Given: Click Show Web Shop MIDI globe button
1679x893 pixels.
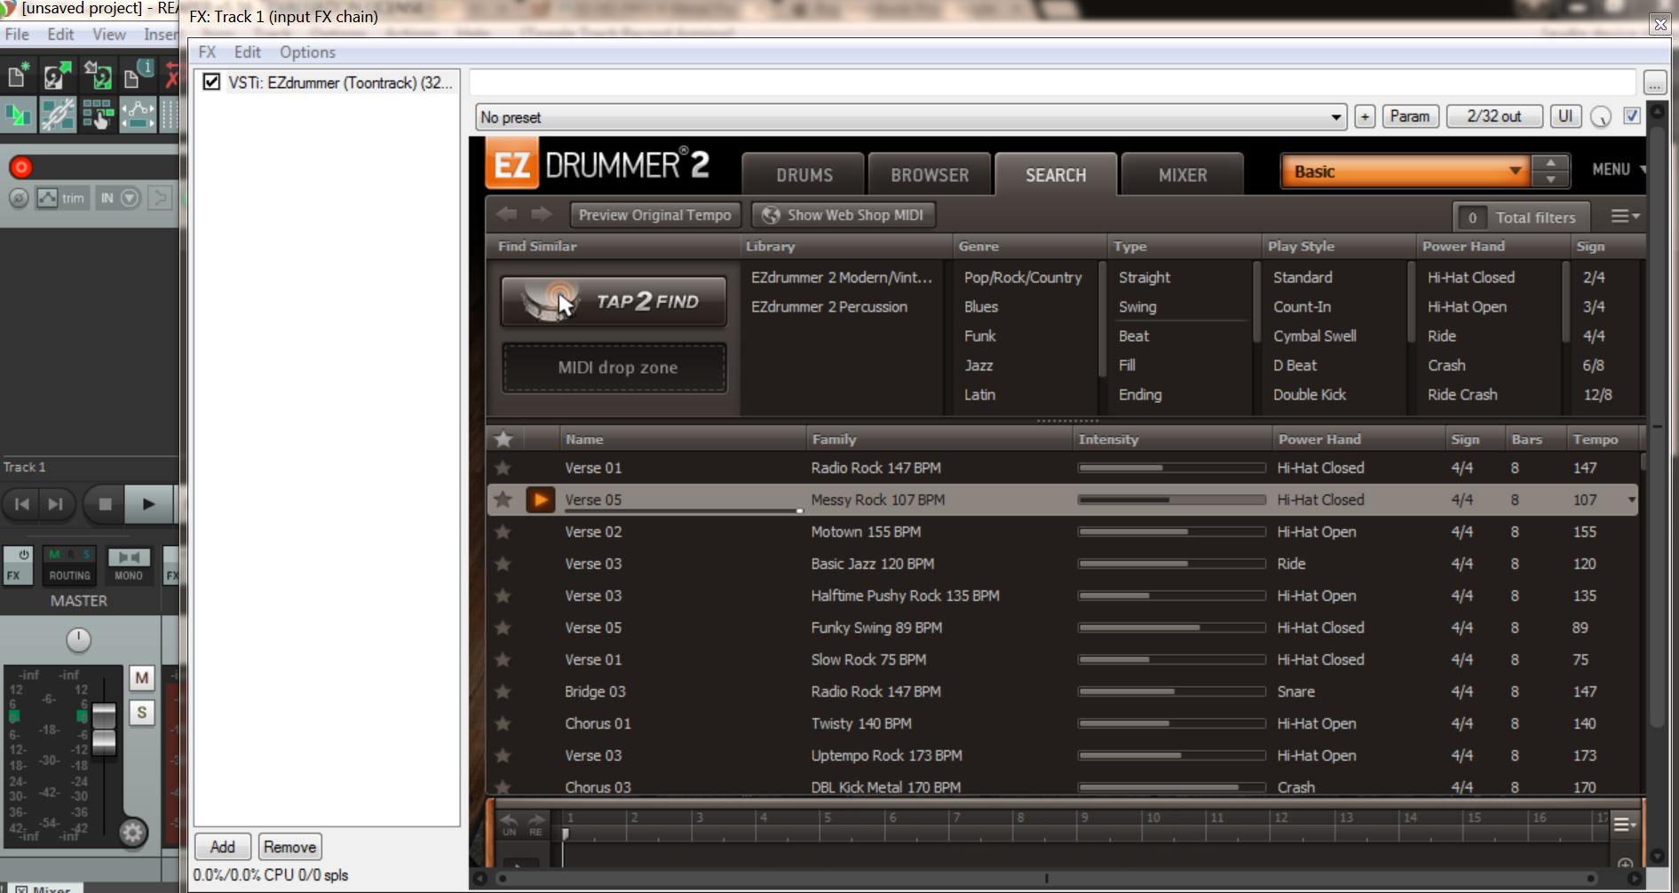Looking at the screenshot, I should [843, 215].
